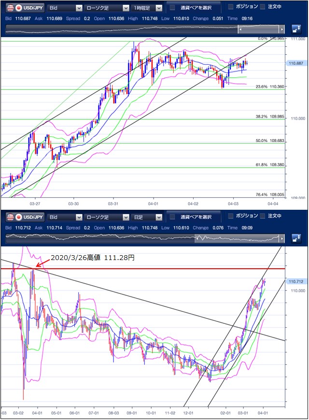Click the bottom chart's reset zoom icon

pyautogui.click(x=296, y=238)
